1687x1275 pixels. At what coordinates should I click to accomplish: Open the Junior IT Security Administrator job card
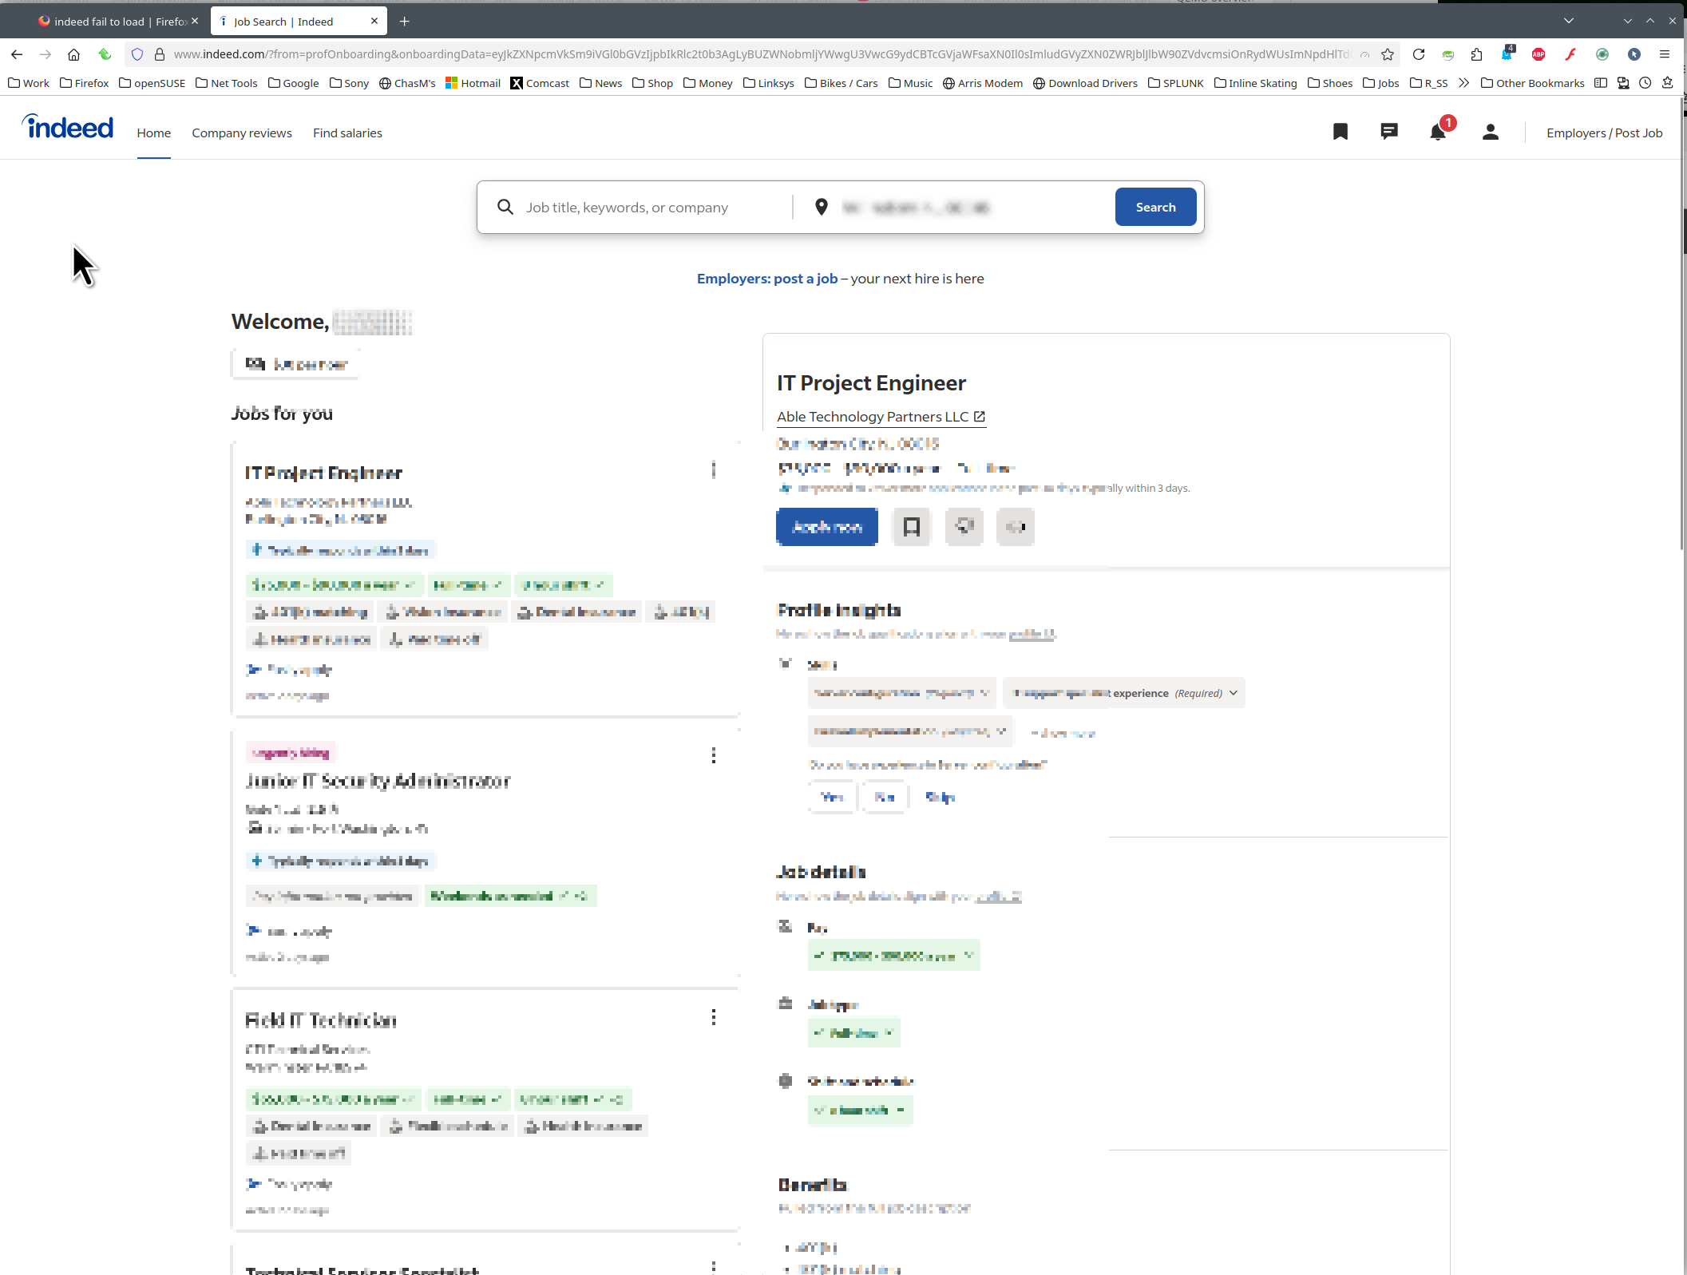[485, 854]
